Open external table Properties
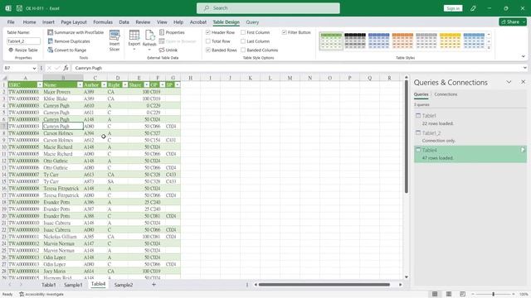The image size is (531, 298). [x=172, y=32]
